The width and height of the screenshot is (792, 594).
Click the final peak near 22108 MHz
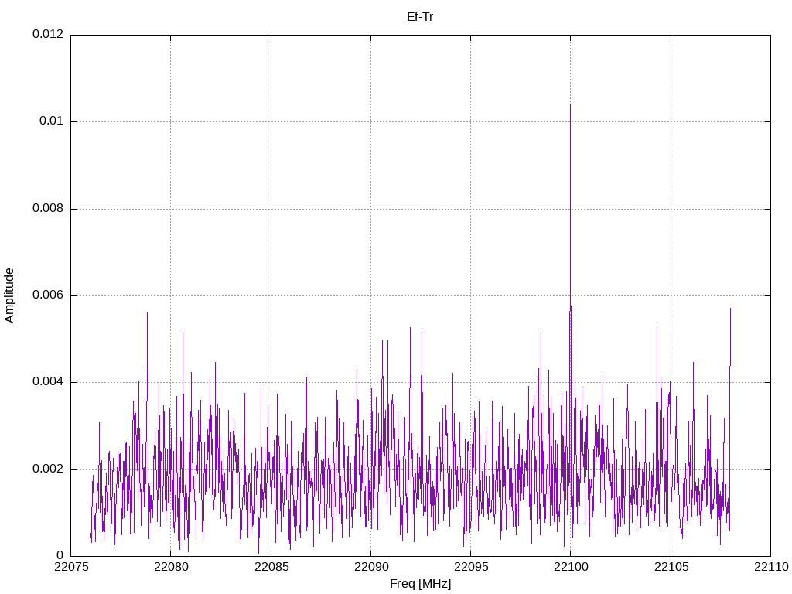click(730, 309)
